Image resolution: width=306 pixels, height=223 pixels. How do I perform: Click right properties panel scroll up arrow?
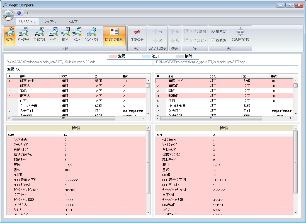296,128
